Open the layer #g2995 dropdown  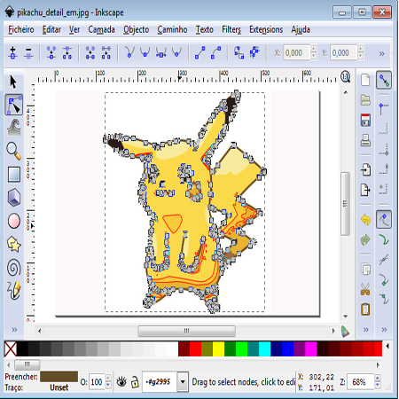183,382
